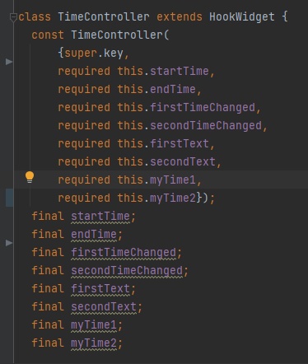The width and height of the screenshot is (308, 364).
Task: Click the TimeController class name in declaration
Action: pyautogui.click(x=104, y=17)
